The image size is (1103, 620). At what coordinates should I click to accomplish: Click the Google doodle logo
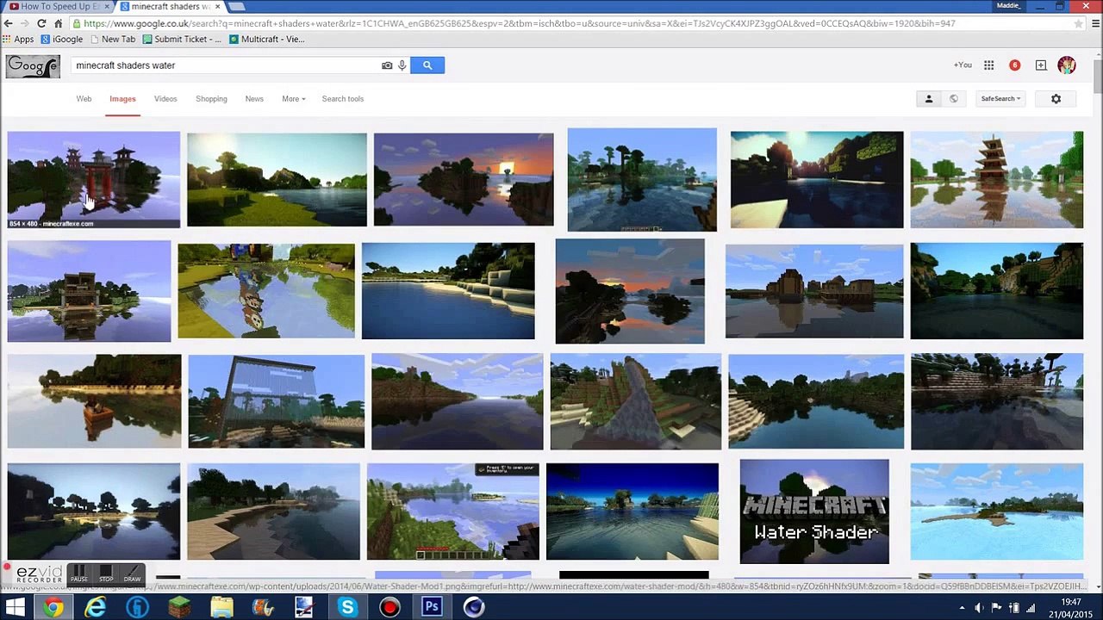point(33,66)
